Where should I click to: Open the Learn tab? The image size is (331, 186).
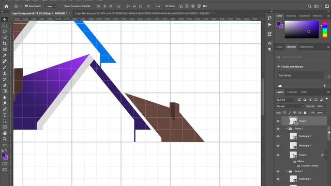tap(279, 47)
